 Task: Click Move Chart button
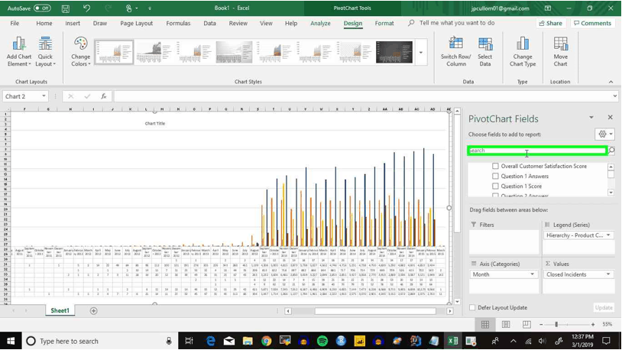pyautogui.click(x=561, y=52)
